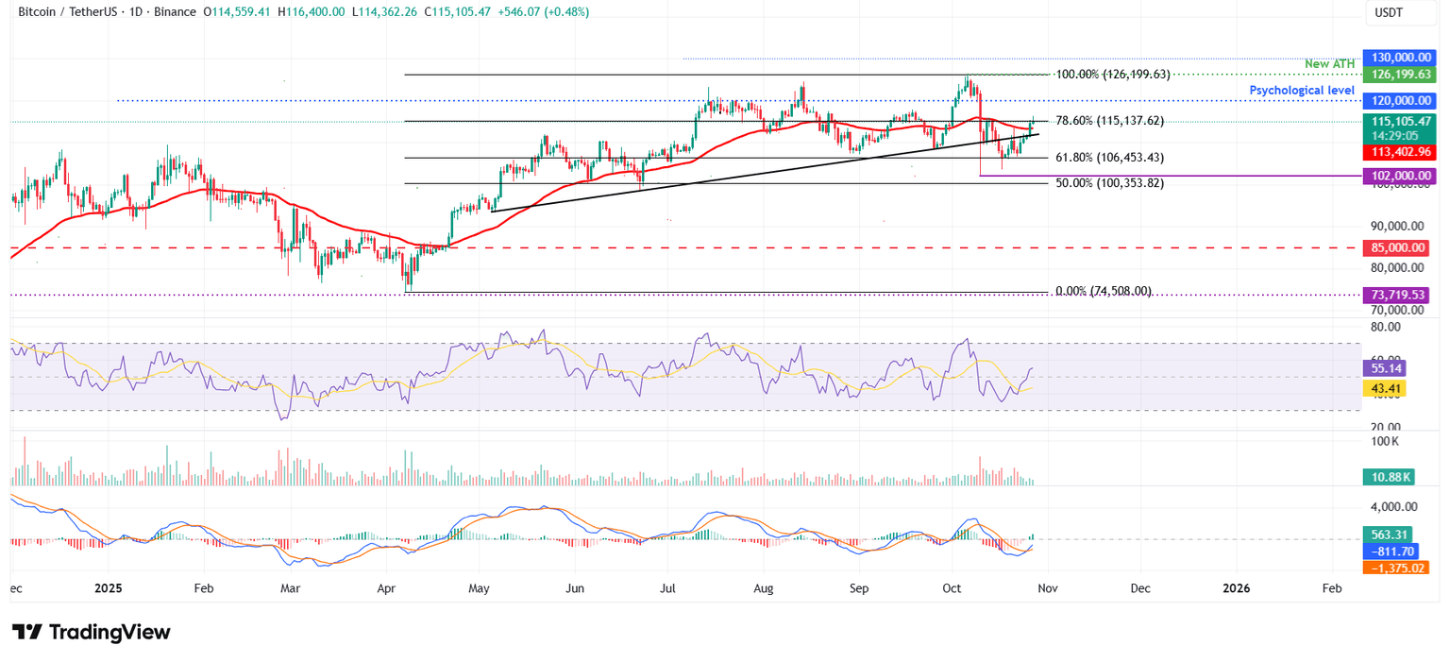
Task: Click the 10.88K volume readout
Action: (x=1389, y=477)
